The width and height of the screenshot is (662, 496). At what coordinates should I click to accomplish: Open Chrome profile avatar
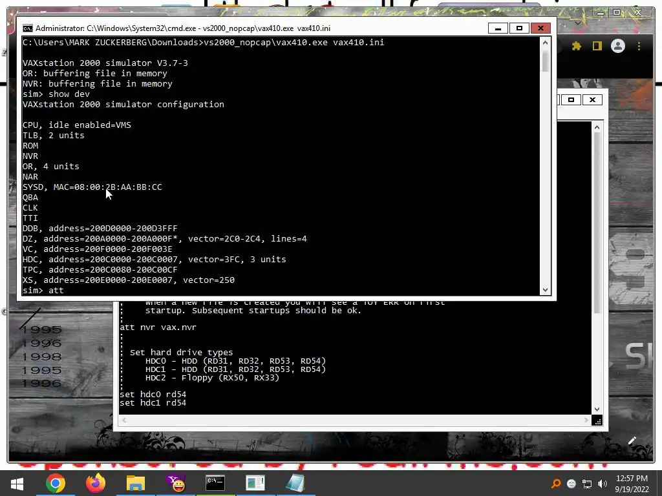click(x=617, y=46)
